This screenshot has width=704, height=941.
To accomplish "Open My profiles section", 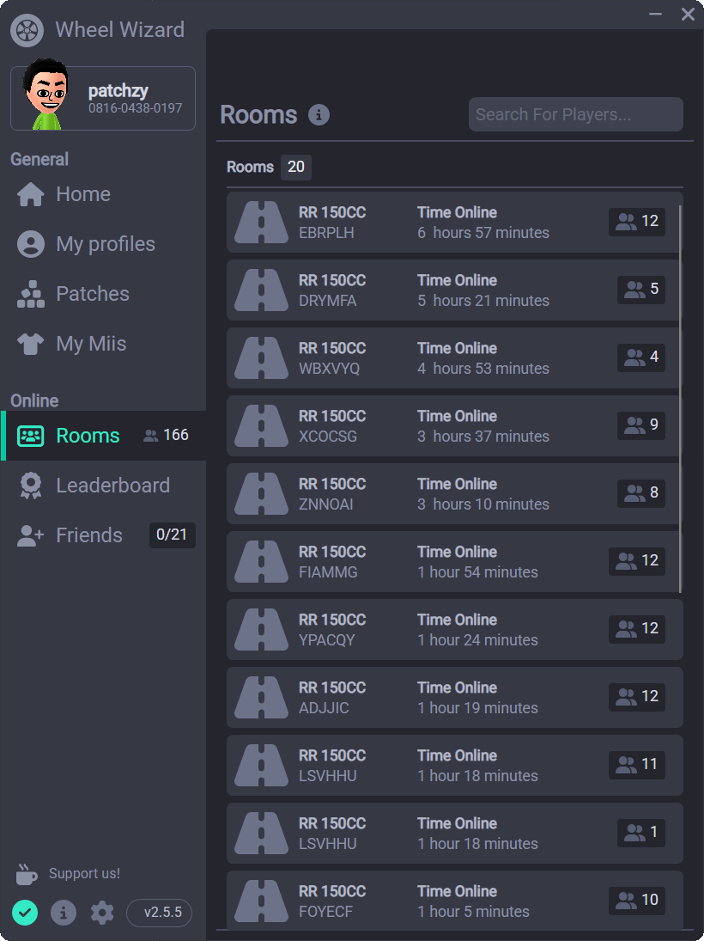I will click(x=103, y=244).
